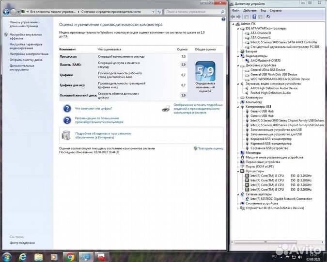Select WDC WD5000AAKX-001CA SCSI Disk Device

[280, 79]
